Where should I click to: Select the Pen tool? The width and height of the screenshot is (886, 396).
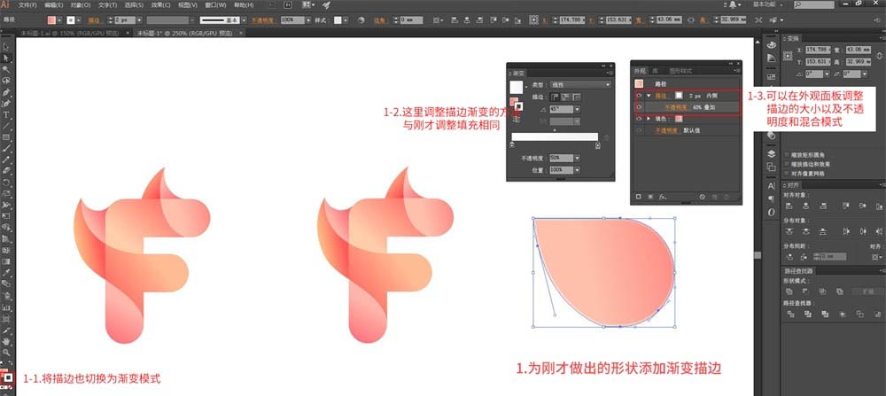click(6, 91)
